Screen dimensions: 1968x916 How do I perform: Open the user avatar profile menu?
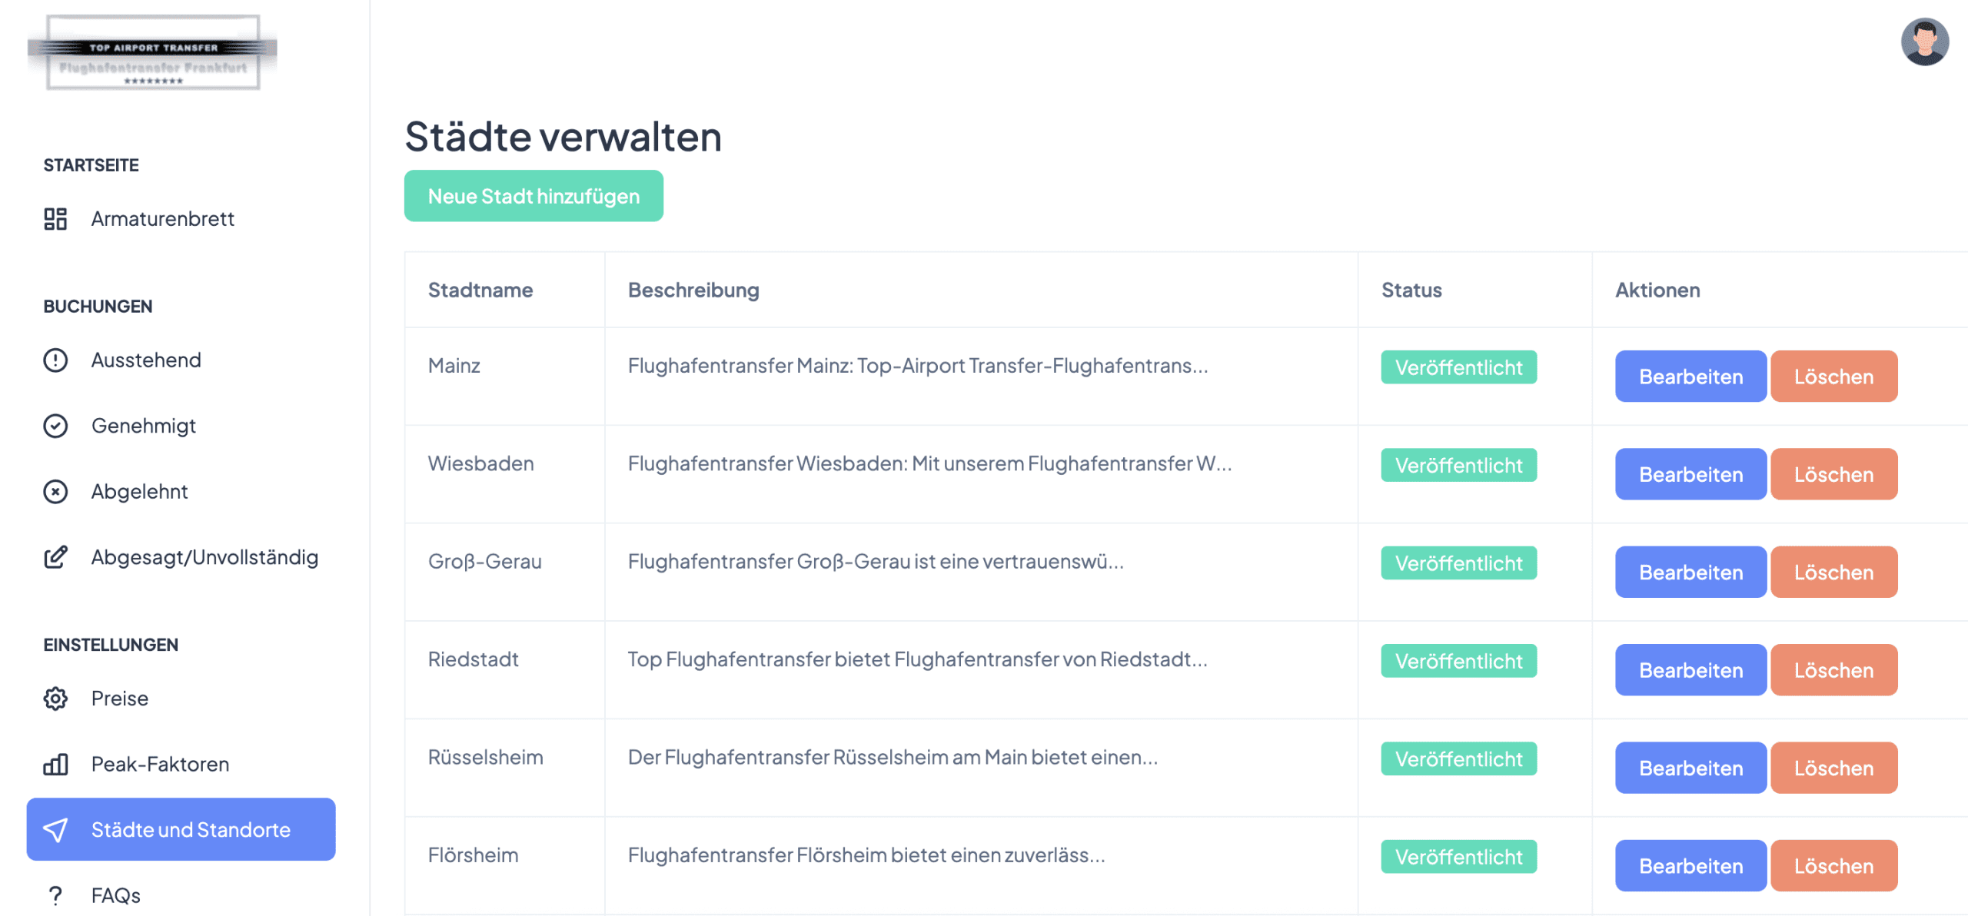tap(1924, 42)
